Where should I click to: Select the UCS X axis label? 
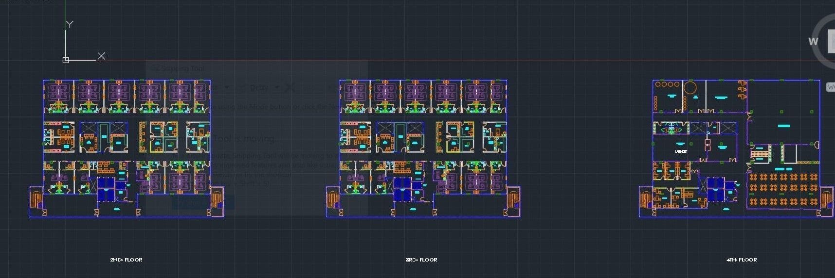click(x=101, y=56)
